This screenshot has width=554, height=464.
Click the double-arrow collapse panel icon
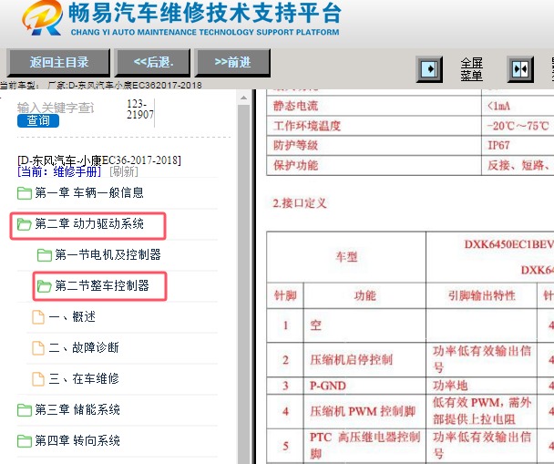[x=520, y=69]
